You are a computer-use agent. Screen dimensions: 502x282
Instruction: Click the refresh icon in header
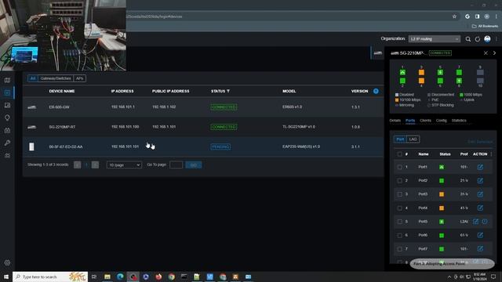(x=478, y=39)
